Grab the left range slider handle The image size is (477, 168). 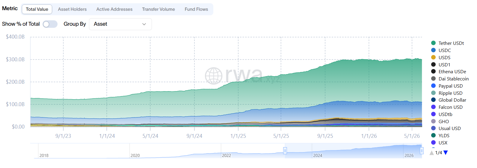[x=285, y=151]
